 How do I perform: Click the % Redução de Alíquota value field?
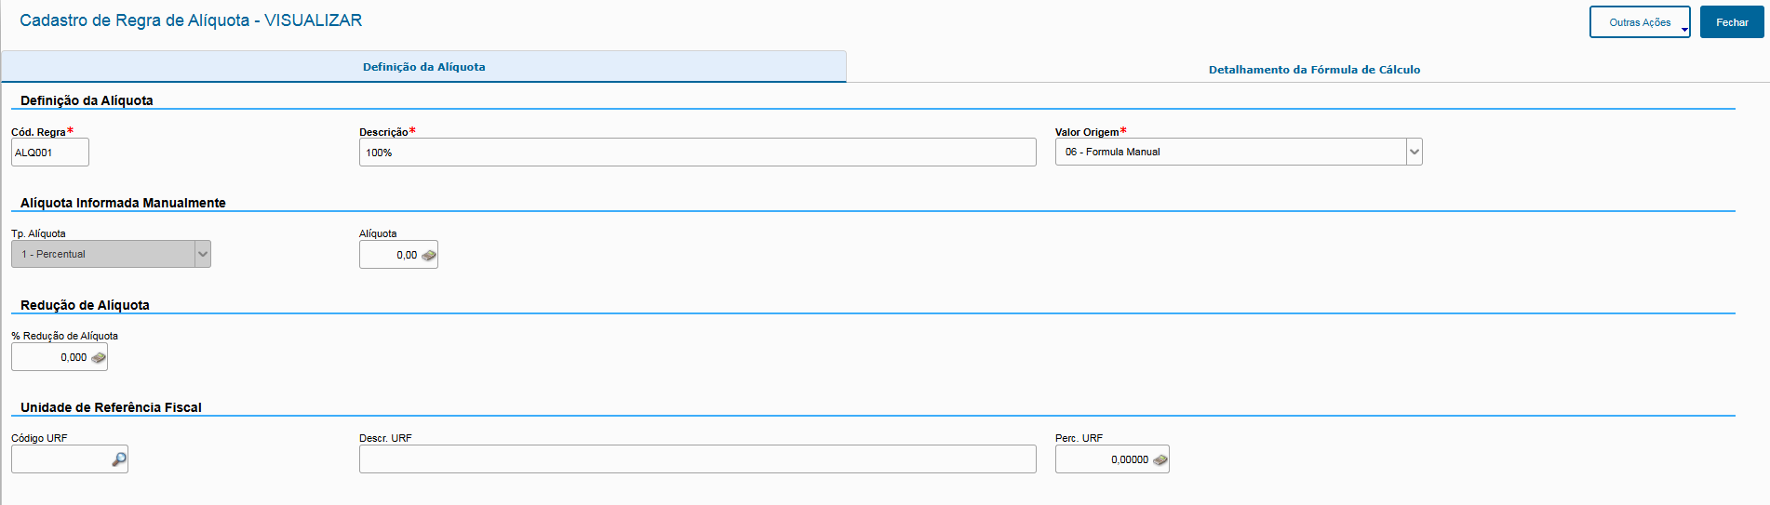(x=52, y=357)
